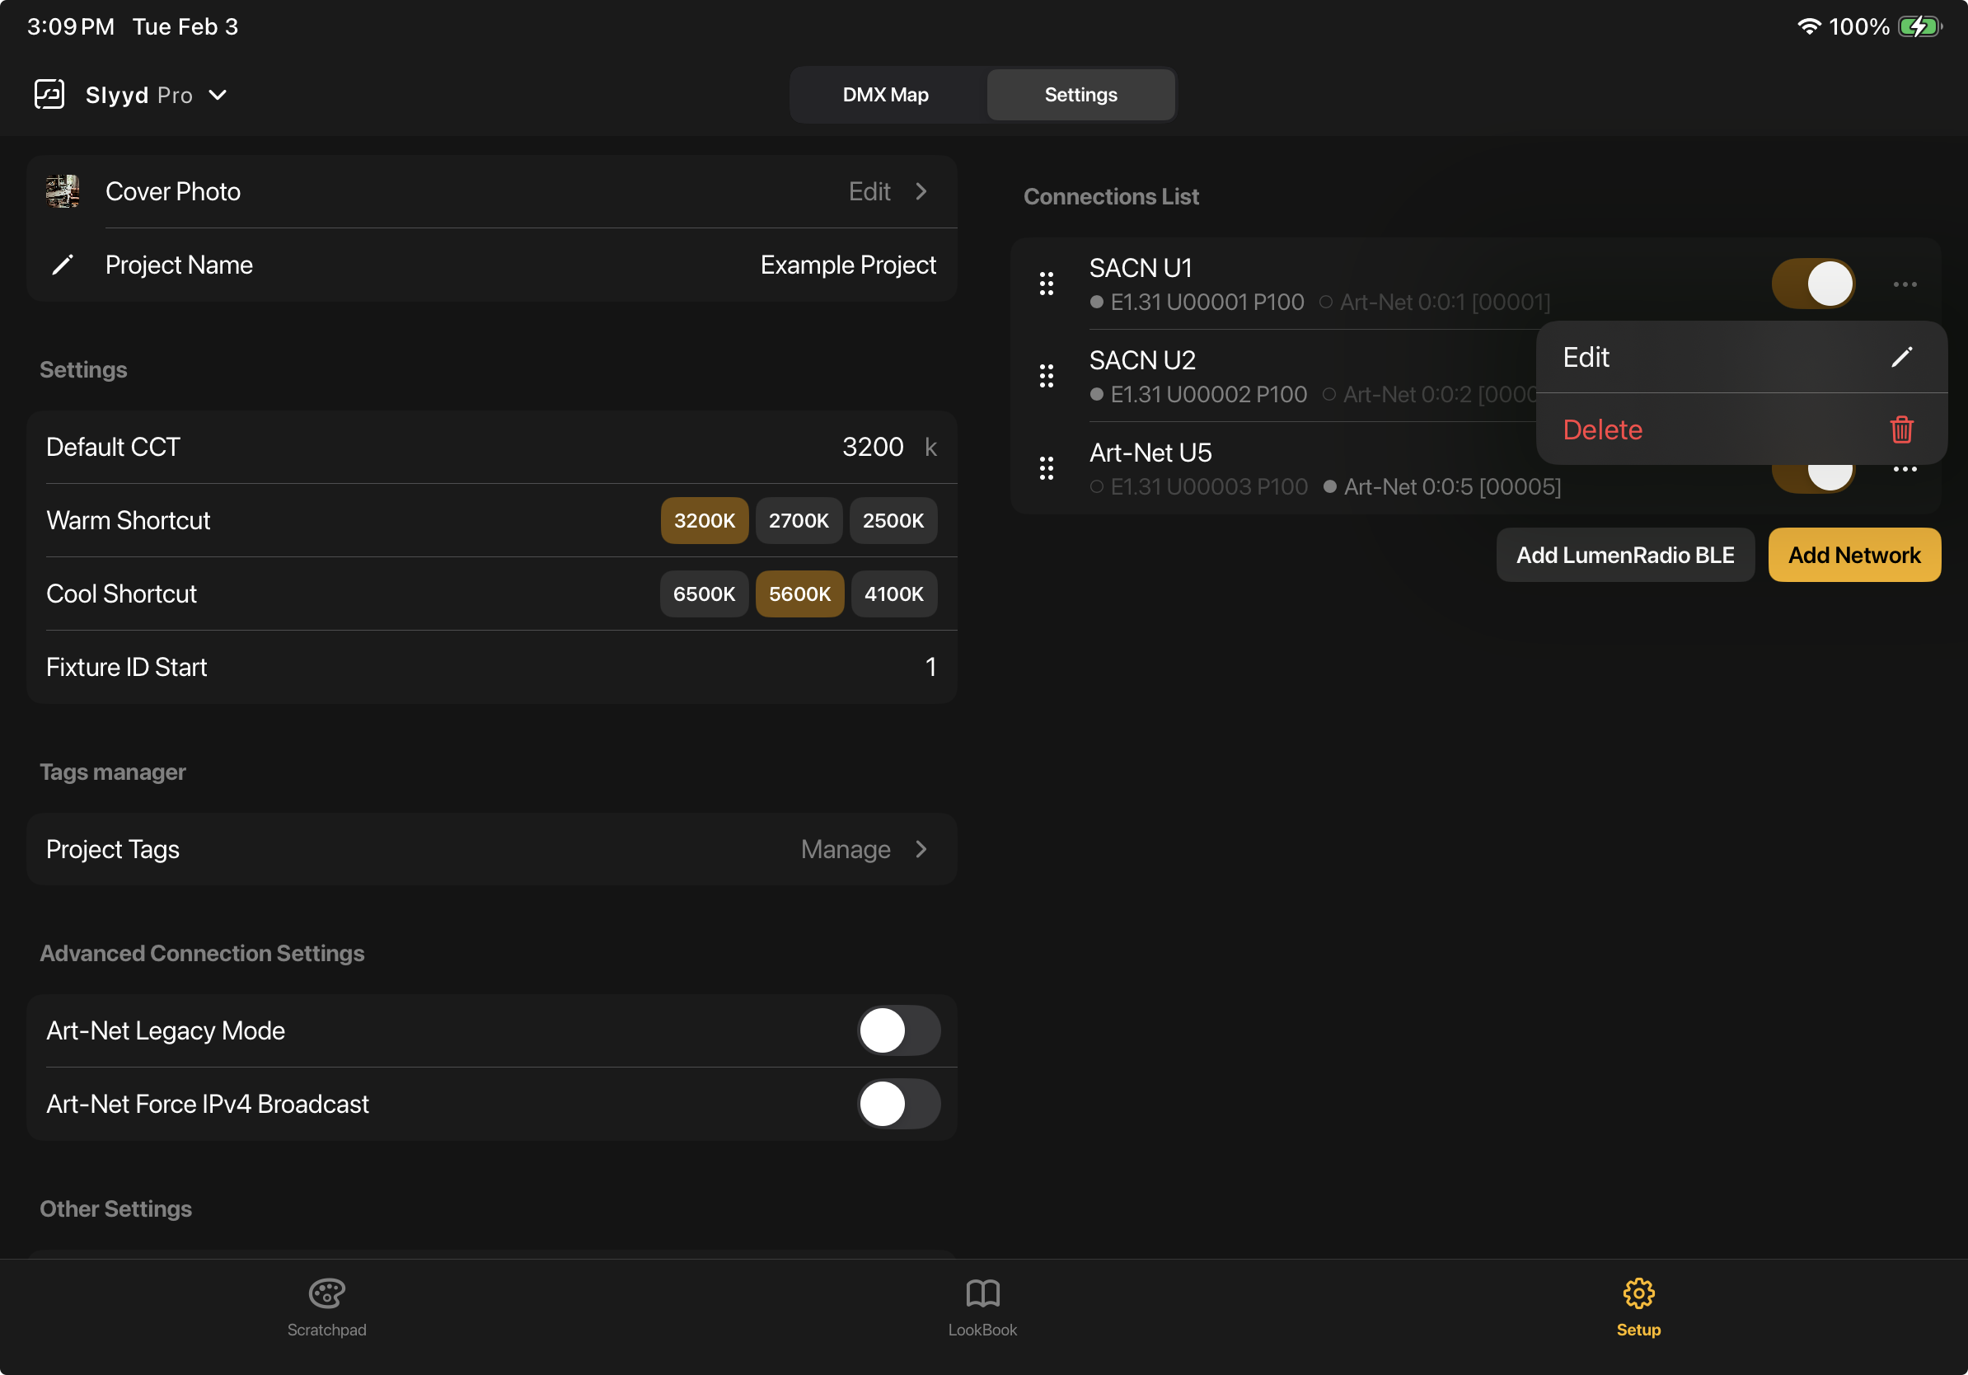Click the Add Network button
This screenshot has height=1375, width=1968.
1854,555
